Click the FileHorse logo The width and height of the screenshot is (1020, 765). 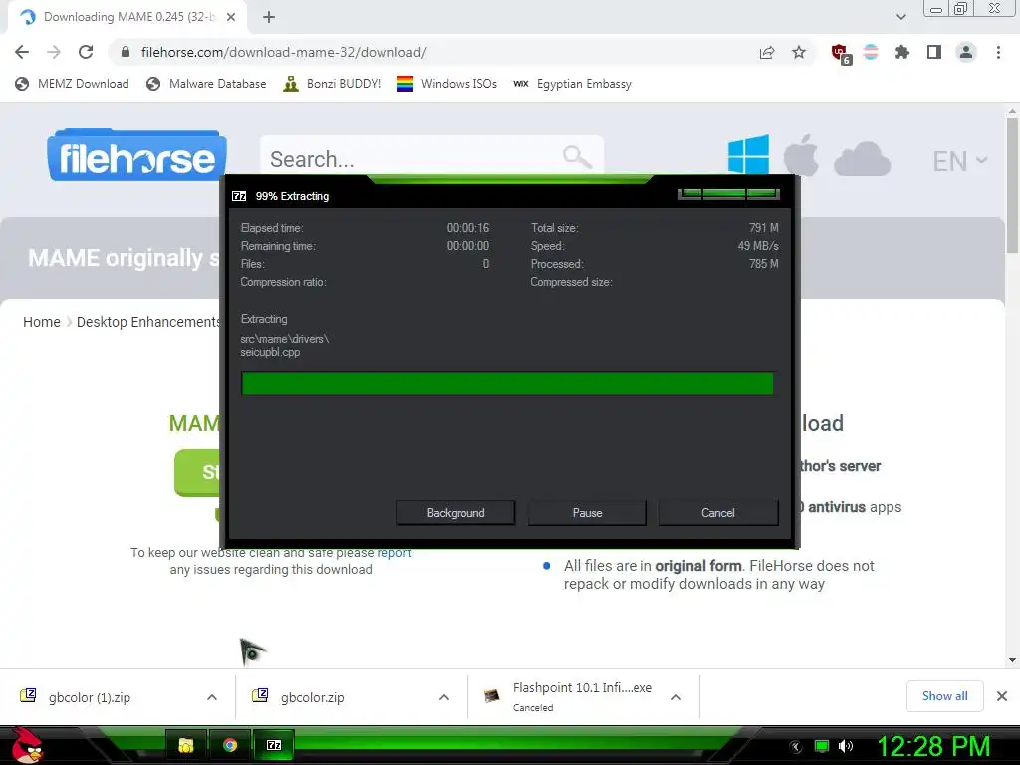click(x=136, y=154)
